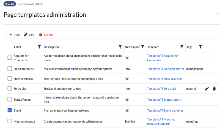Open Template:PT Decision matrix link
220x128 pixels.
coord(165,69)
